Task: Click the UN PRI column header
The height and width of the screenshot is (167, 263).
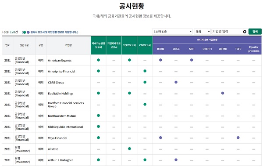Action: 223,49
